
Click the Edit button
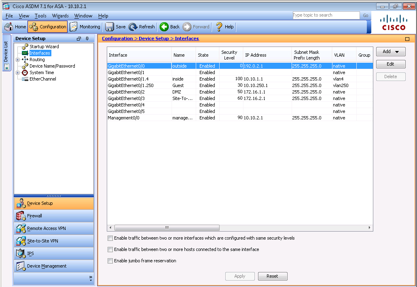(390, 64)
